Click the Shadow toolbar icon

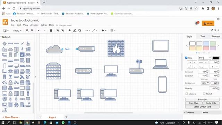point(79,31)
